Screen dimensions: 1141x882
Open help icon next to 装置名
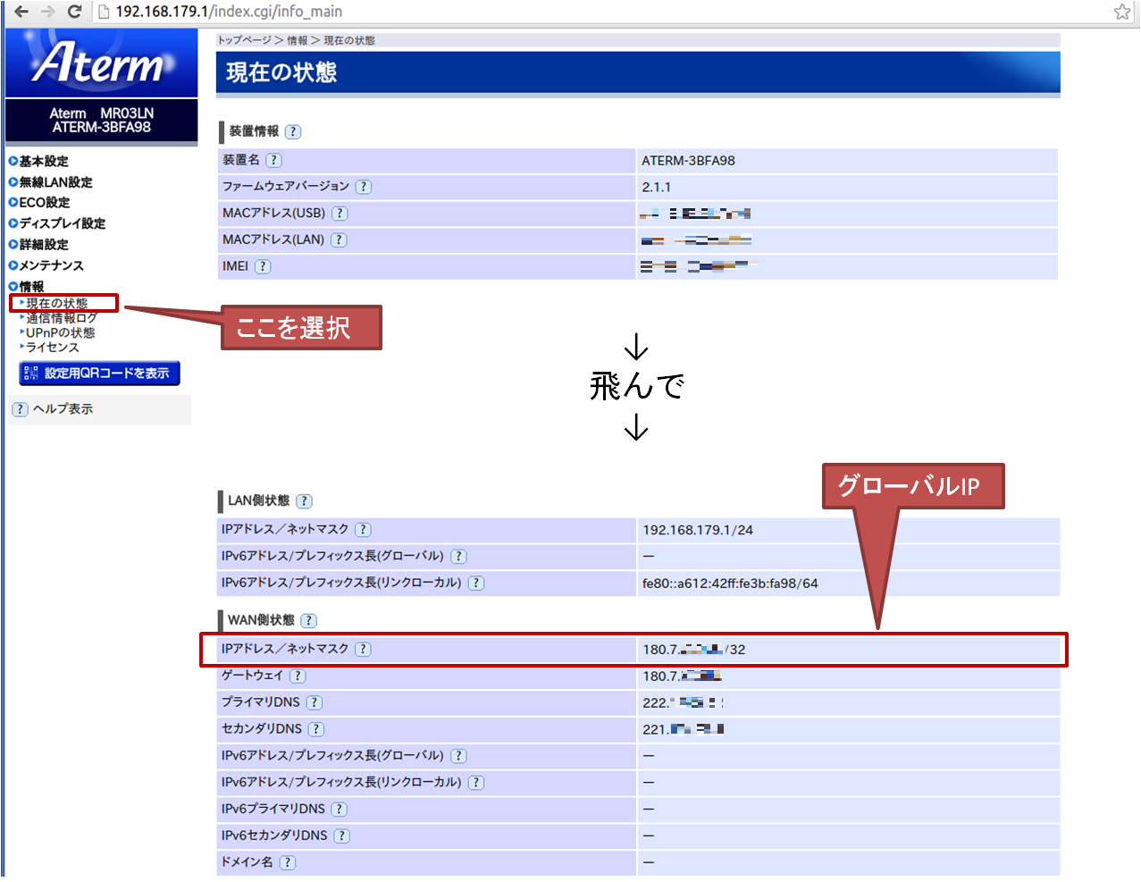click(x=274, y=160)
